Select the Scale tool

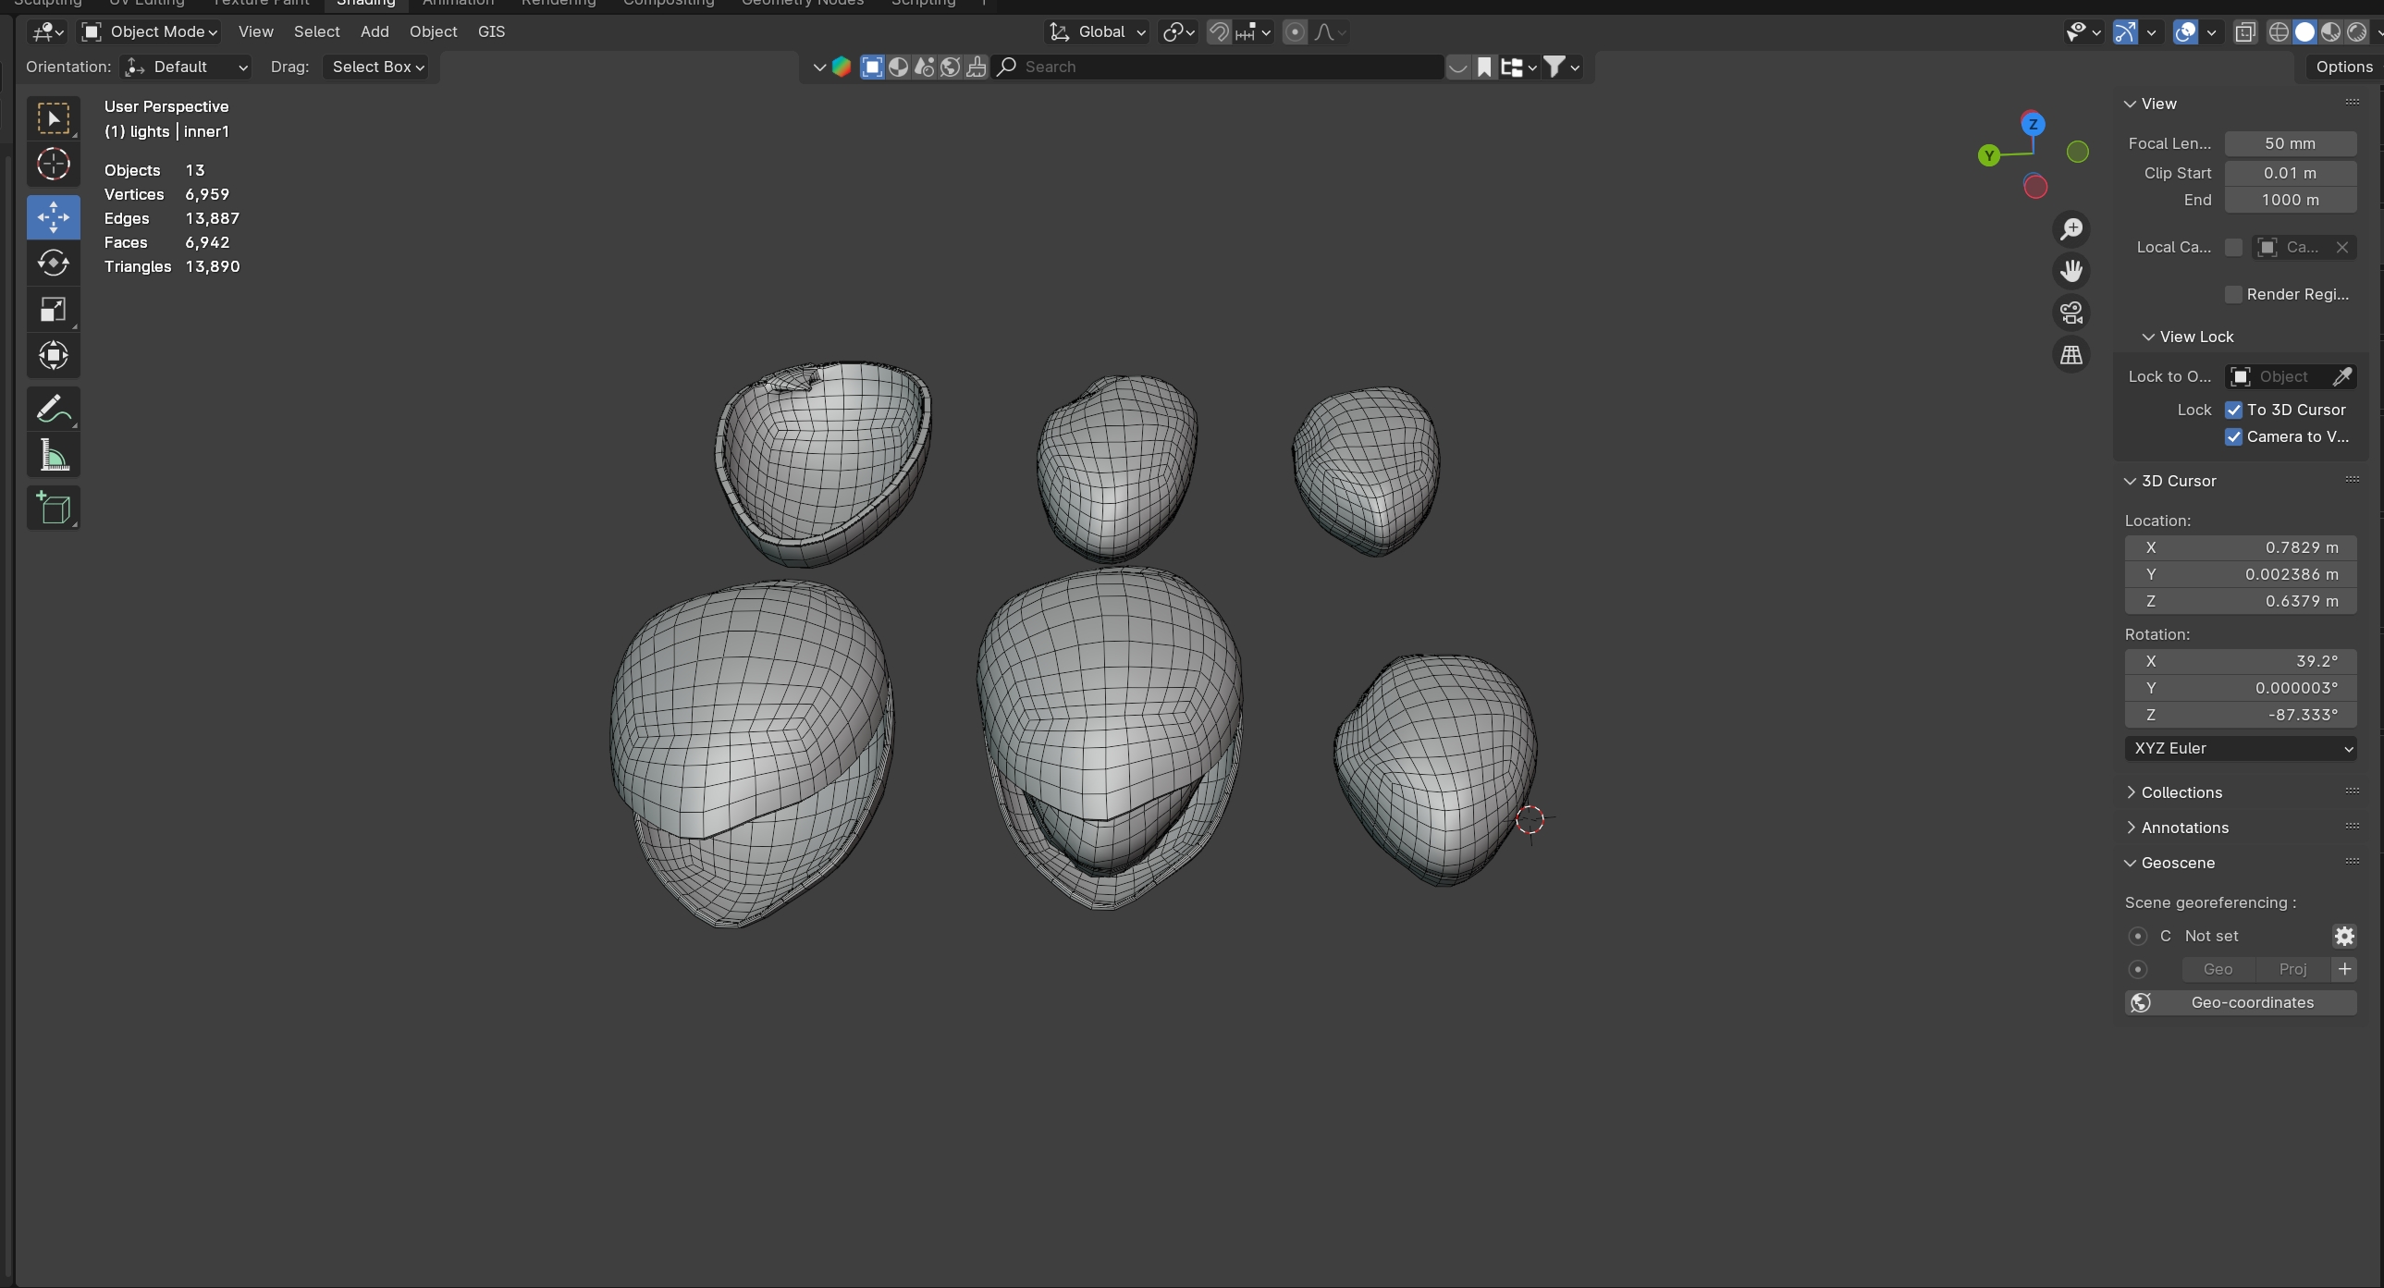click(53, 310)
